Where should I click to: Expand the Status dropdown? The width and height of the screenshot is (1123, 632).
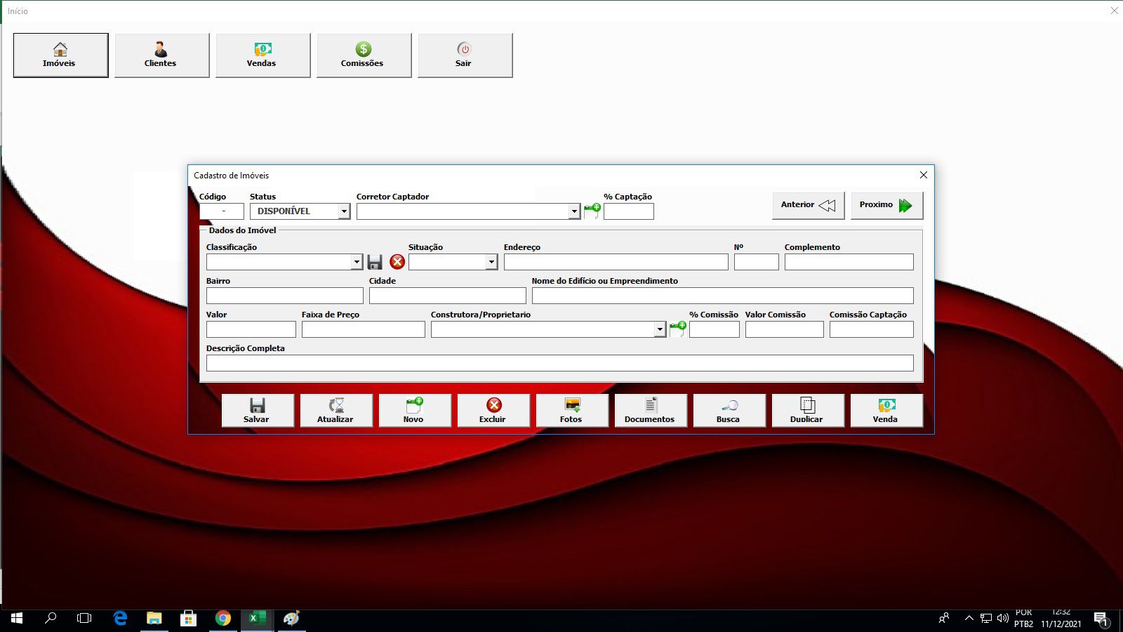344,211
